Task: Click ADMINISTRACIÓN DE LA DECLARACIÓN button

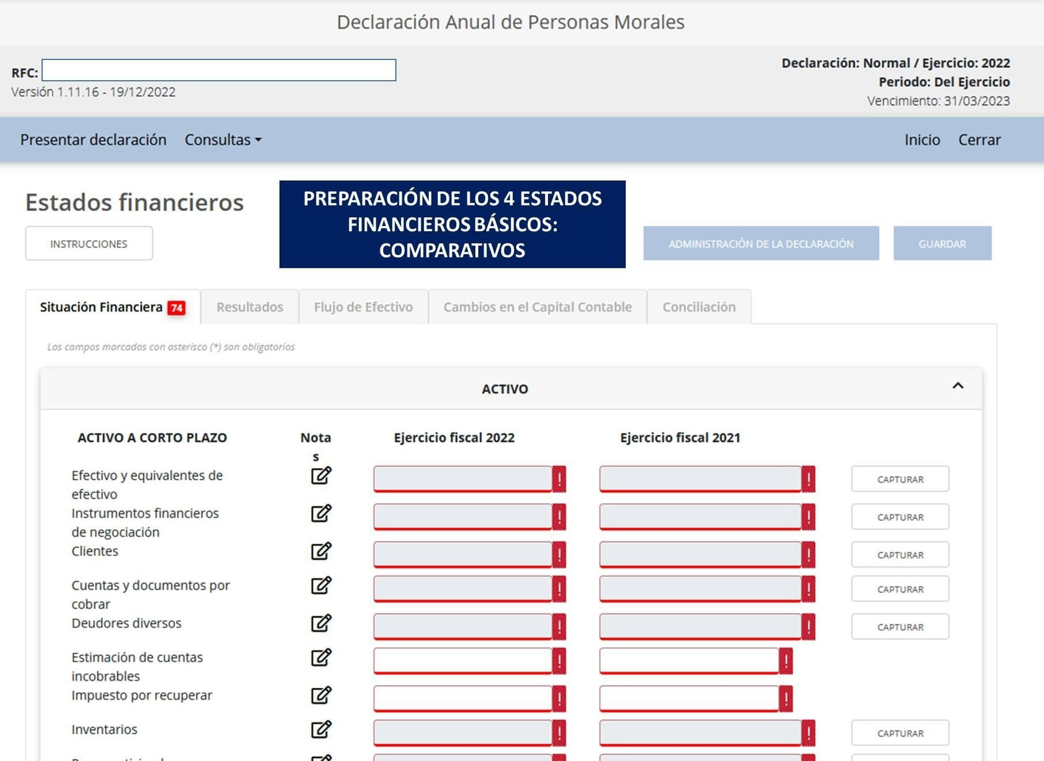Action: (x=761, y=243)
